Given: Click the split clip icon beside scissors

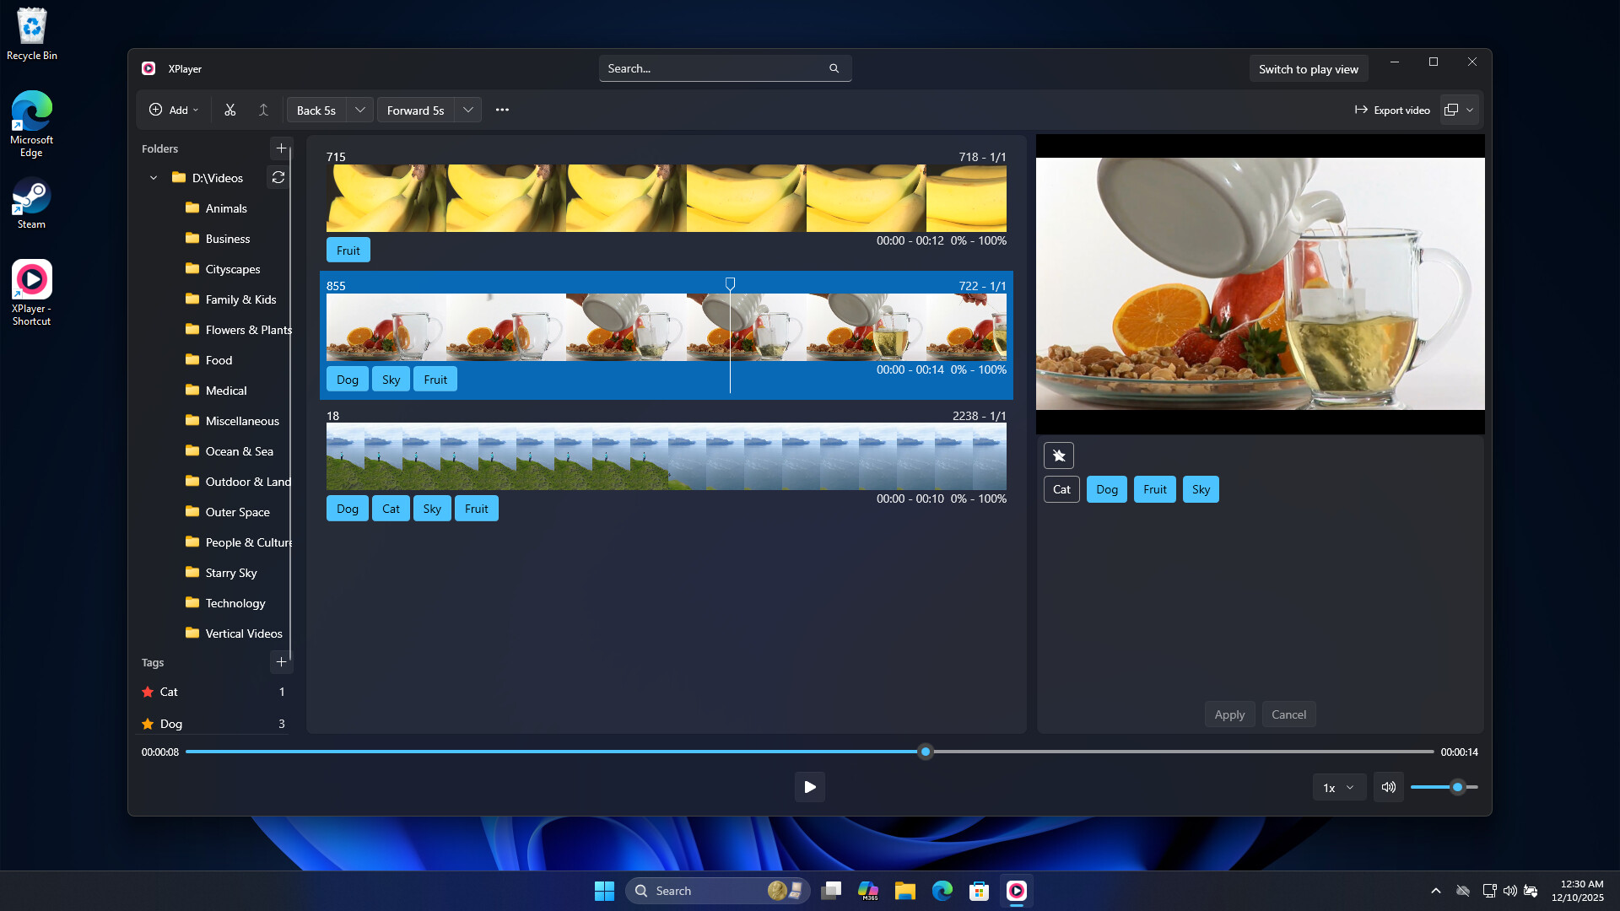Looking at the screenshot, I should [262, 110].
